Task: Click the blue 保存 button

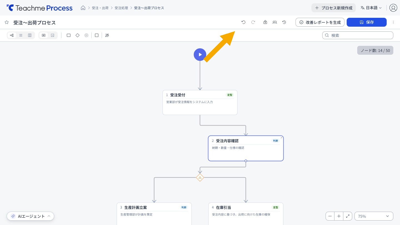Action: click(367, 22)
